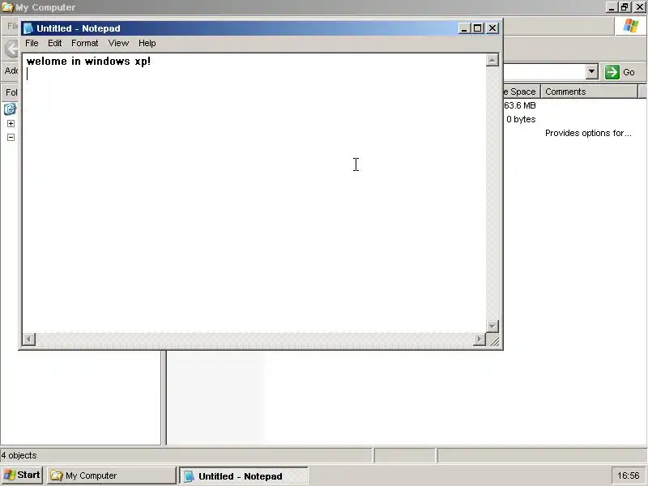
Task: Open the My Computer address dropdown
Action: [592, 71]
